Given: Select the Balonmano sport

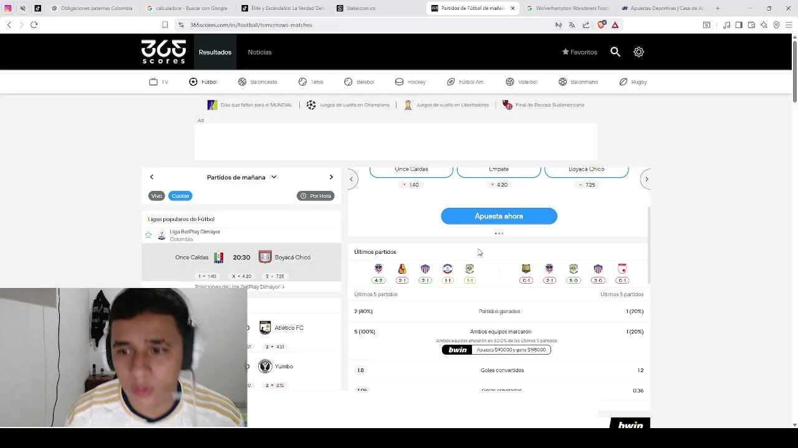Looking at the screenshot, I should (x=578, y=82).
